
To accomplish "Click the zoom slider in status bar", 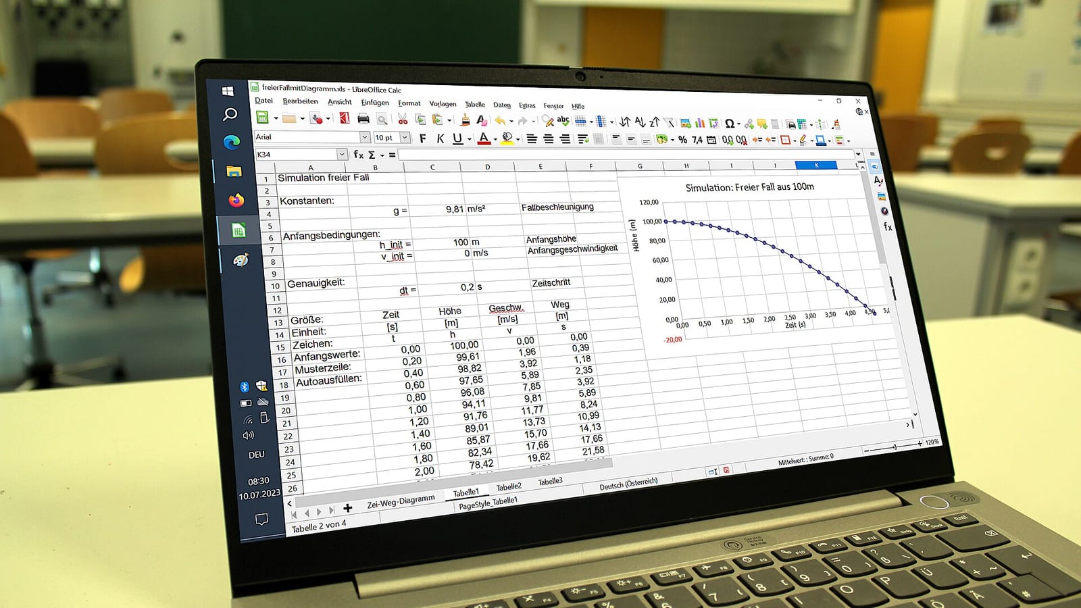I will coord(895,447).
